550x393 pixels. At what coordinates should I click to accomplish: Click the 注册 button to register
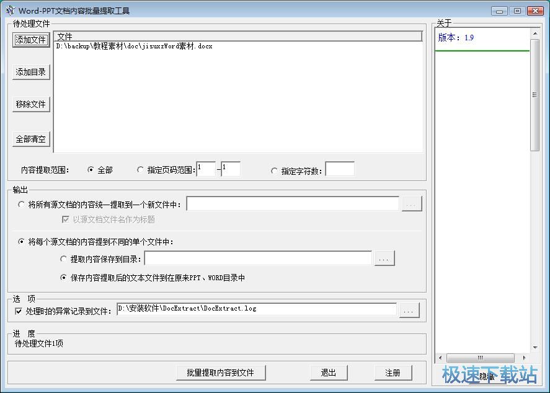click(x=393, y=373)
